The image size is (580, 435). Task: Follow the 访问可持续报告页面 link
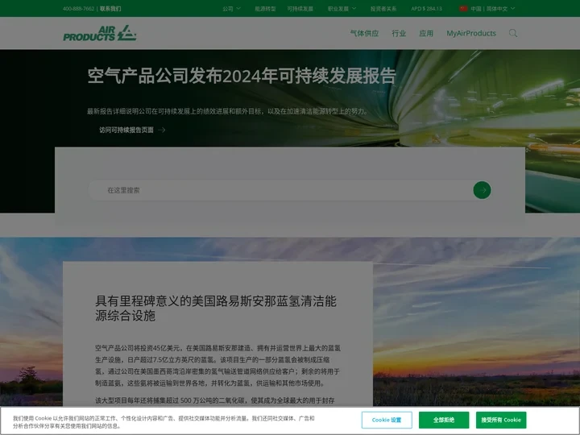[132, 130]
